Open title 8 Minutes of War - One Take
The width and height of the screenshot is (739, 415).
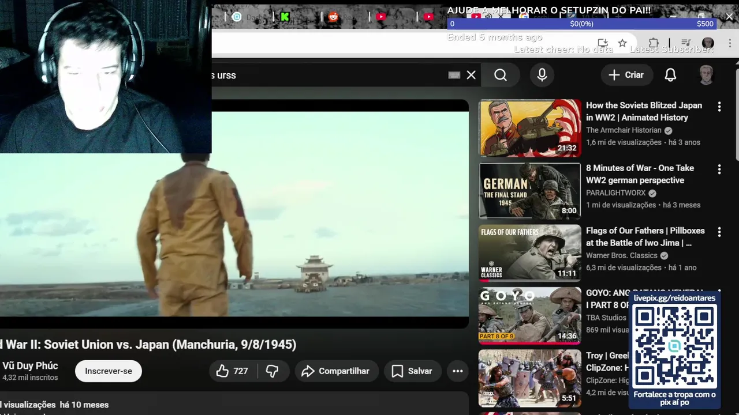click(640, 174)
